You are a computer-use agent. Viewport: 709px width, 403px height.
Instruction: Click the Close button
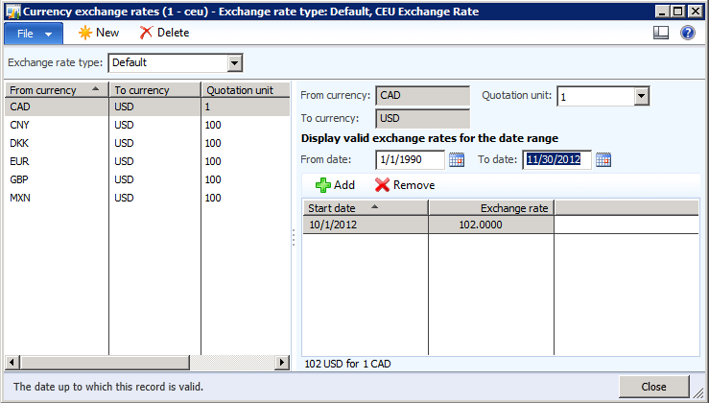(x=653, y=387)
